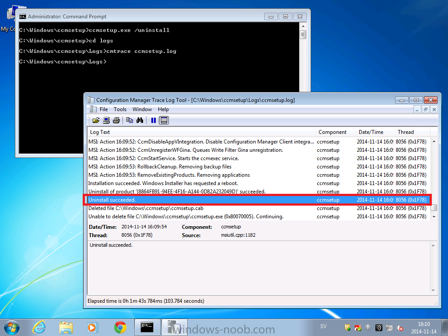Select the RollbackCleanup log row
Image resolution: width=448 pixels, height=336 pixels.
(259, 167)
